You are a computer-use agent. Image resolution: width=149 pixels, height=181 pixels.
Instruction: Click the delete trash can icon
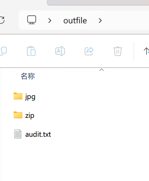pyautogui.click(x=118, y=51)
